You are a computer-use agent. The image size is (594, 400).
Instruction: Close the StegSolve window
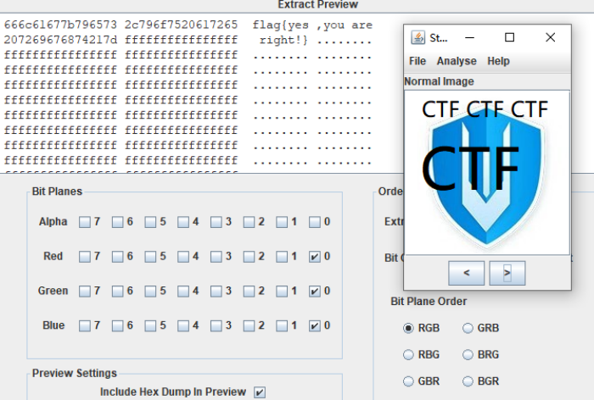point(550,37)
